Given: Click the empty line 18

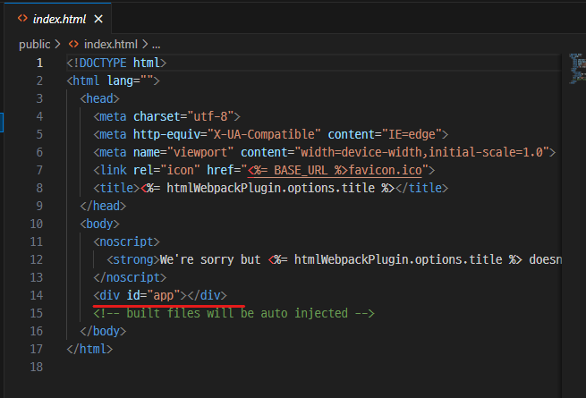Looking at the screenshot, I should click(313, 367).
